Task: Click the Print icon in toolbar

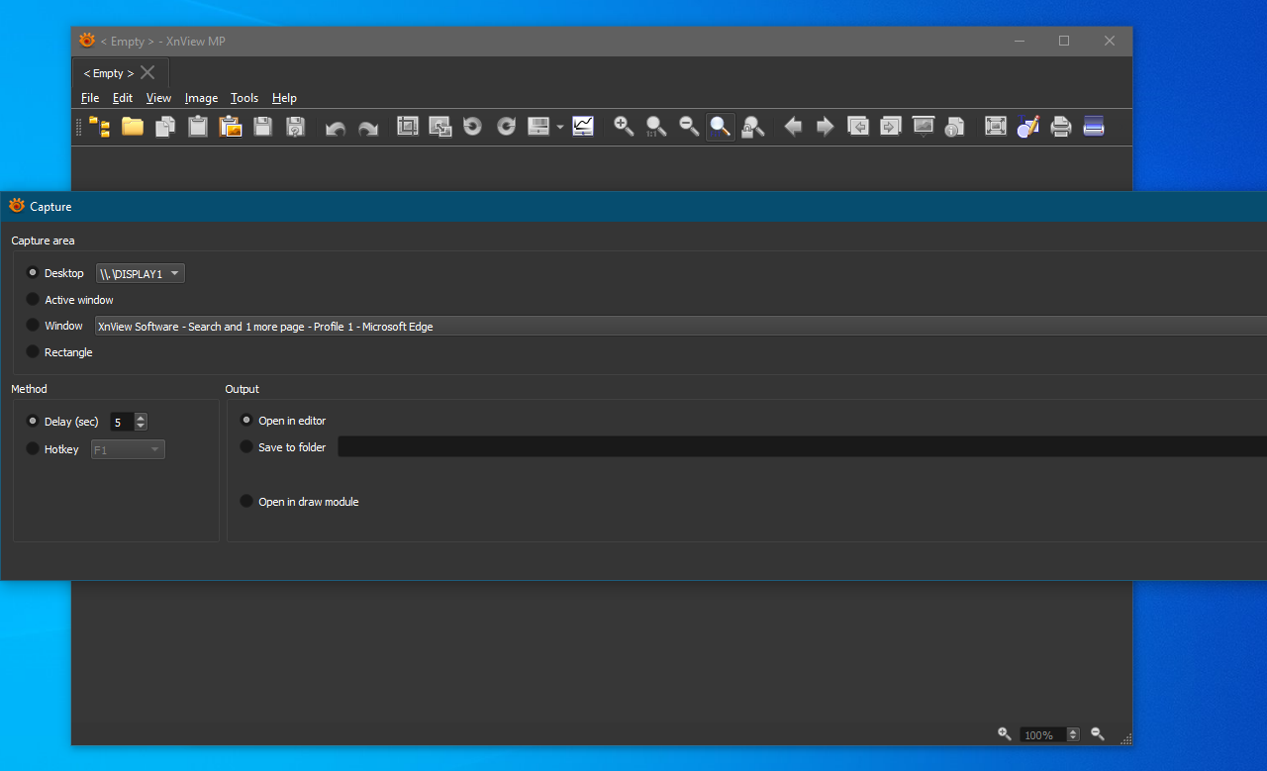Action: pyautogui.click(x=1061, y=127)
